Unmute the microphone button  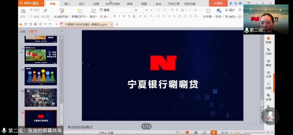pyautogui.click(x=270, y=116)
